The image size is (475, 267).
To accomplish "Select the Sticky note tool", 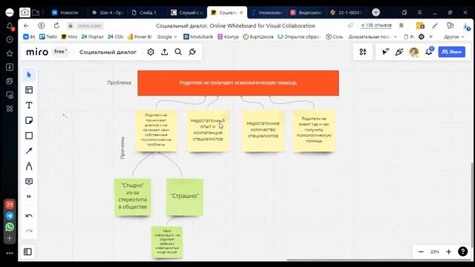I will click(x=29, y=120).
